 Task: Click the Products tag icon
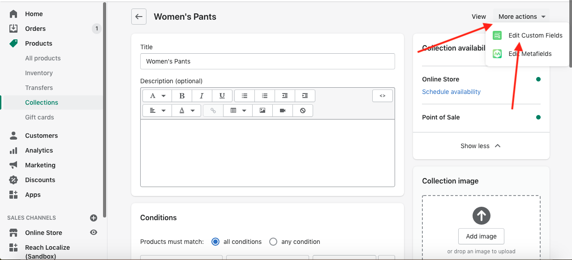click(x=13, y=43)
